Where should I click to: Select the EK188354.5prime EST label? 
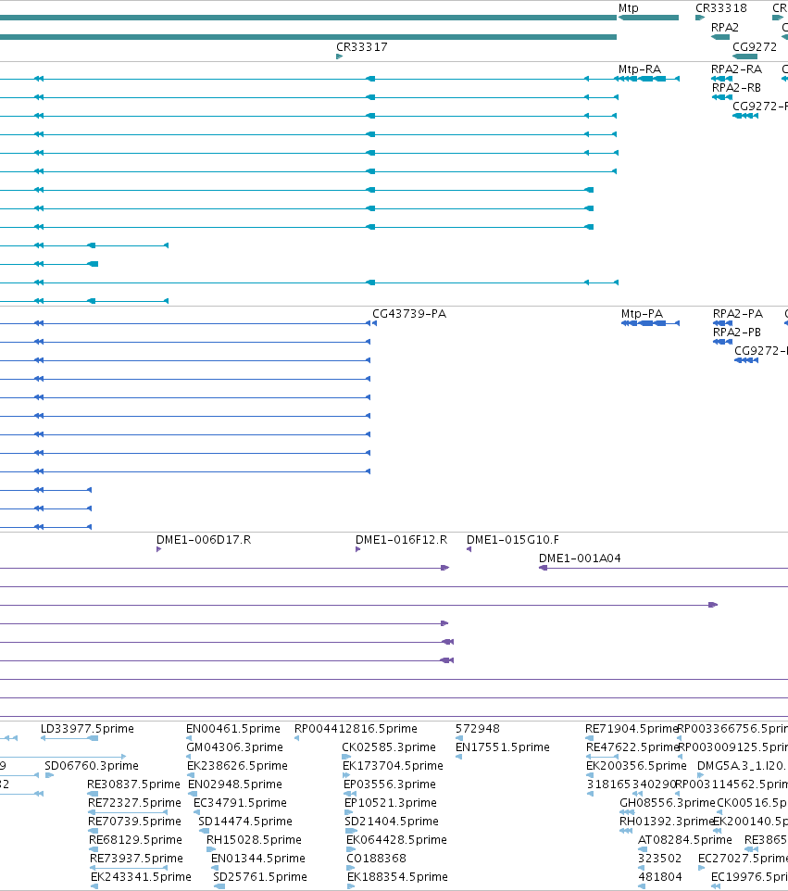tap(397, 877)
